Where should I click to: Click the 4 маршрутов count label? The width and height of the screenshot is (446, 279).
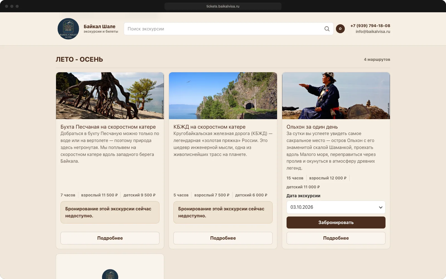click(x=377, y=59)
